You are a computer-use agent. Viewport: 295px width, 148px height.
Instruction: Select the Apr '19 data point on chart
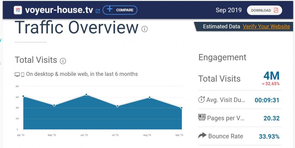(x=23, y=96)
